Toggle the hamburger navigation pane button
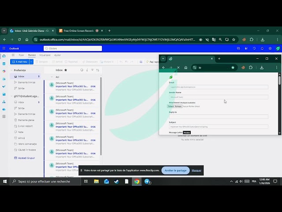Screen dimensions: 282x212 pos(13,55)
